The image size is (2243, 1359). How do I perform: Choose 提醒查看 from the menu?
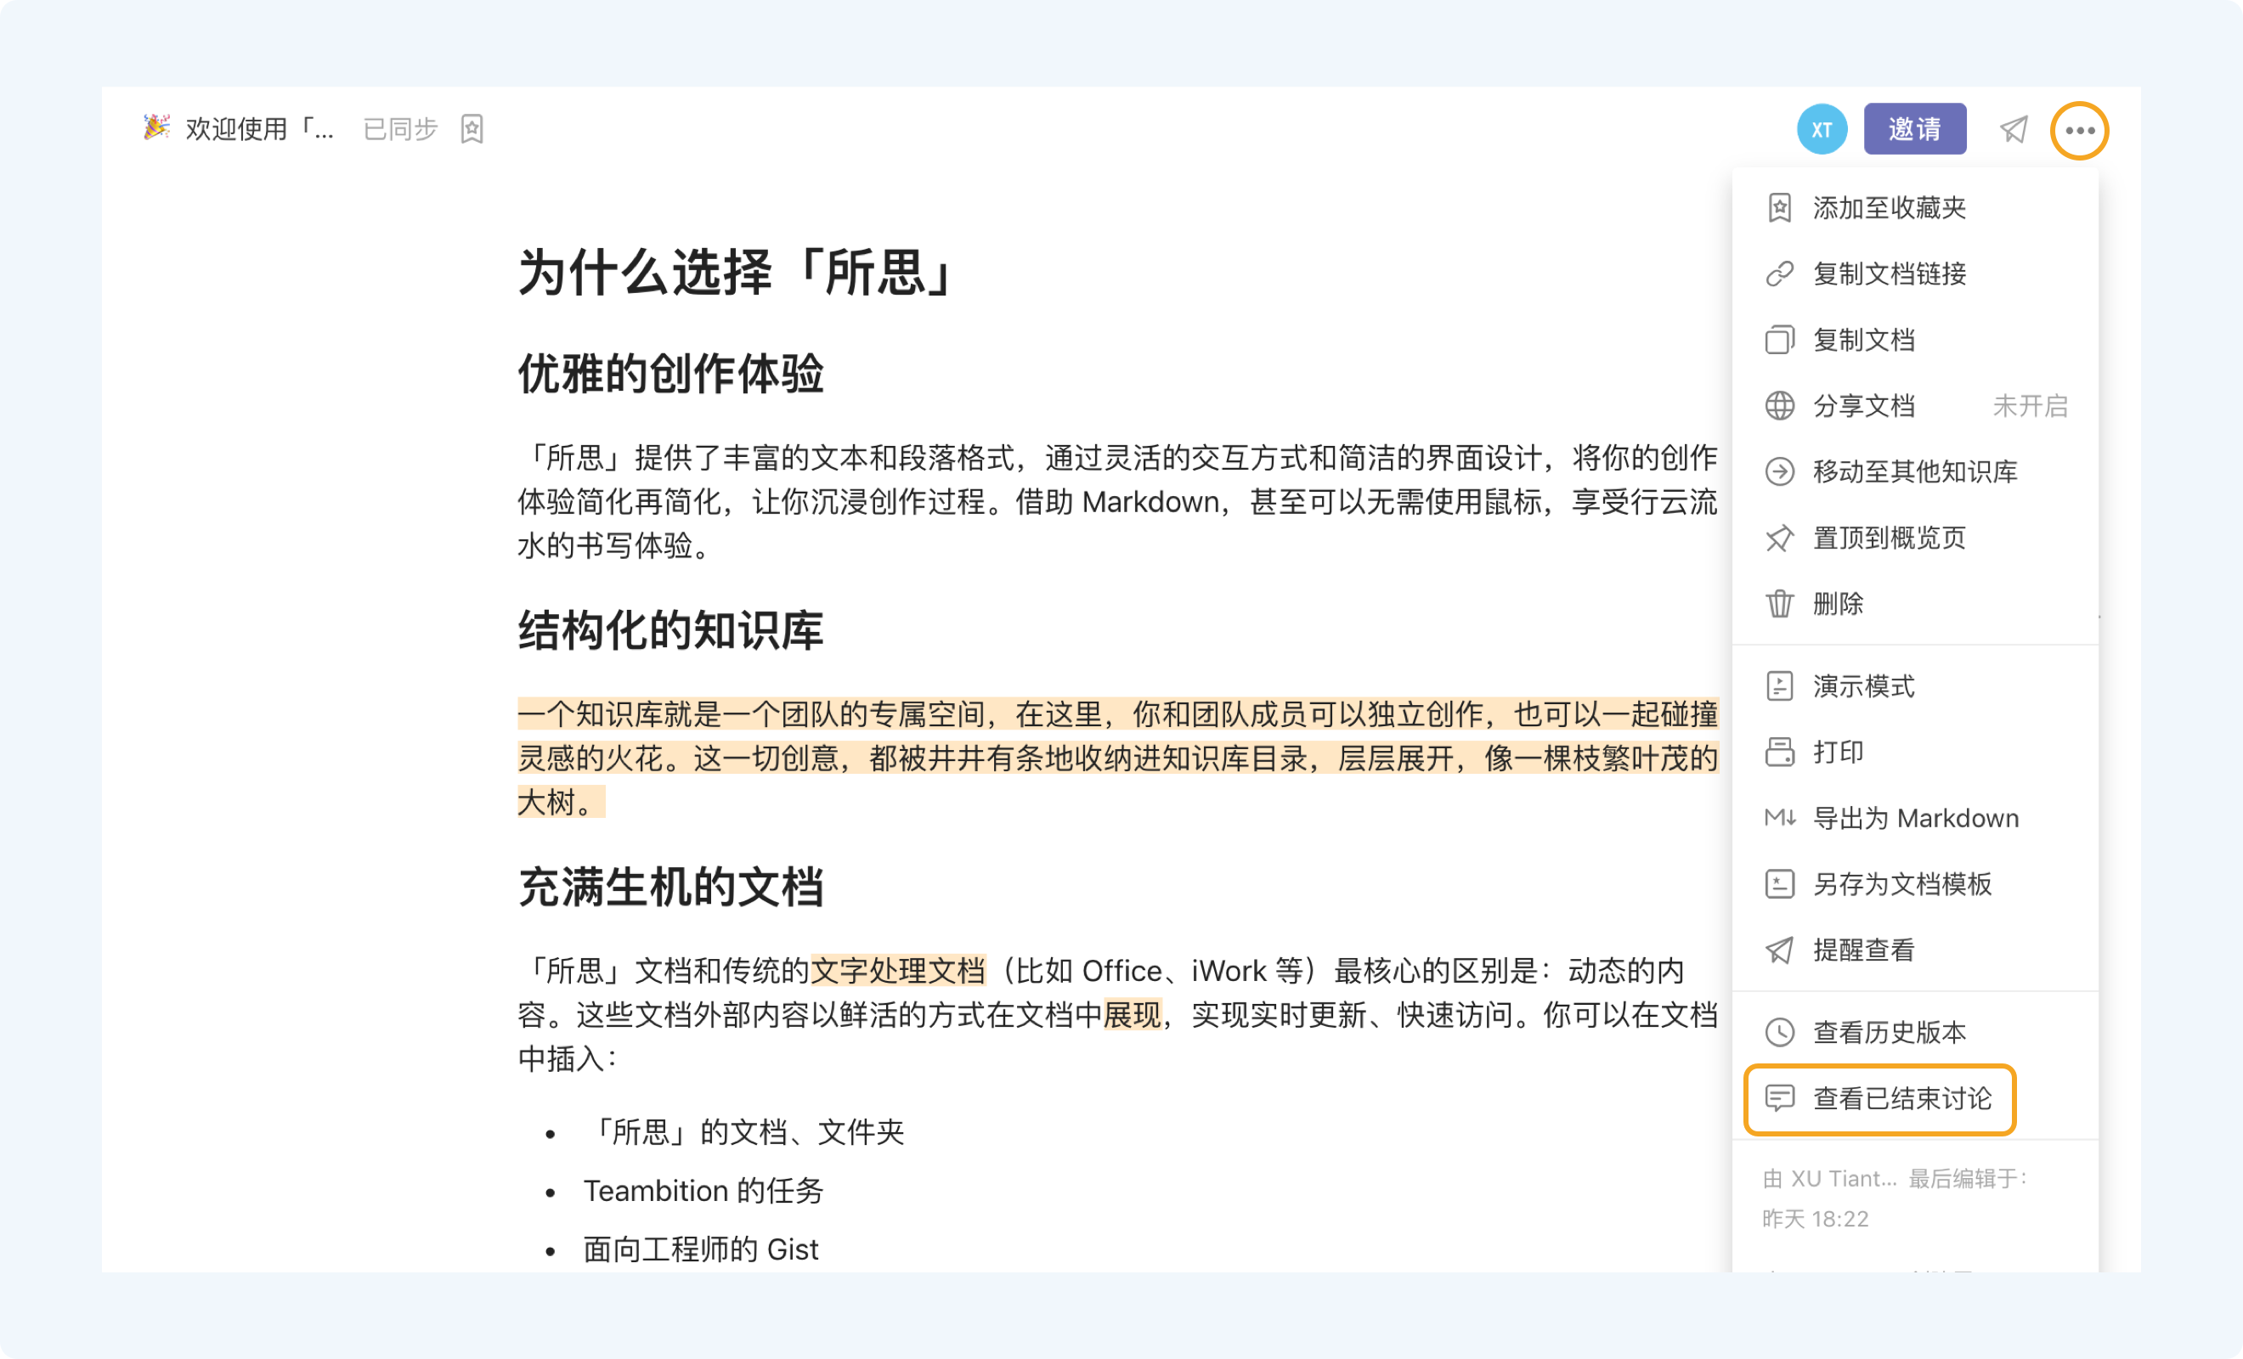[x=1915, y=950]
